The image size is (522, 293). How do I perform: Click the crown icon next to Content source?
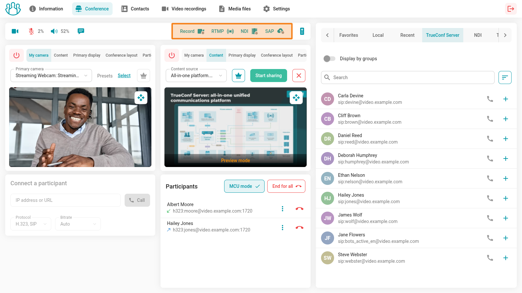pos(238,76)
